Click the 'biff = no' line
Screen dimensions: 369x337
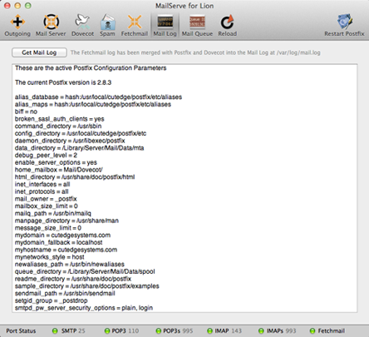pyautogui.click(x=26, y=112)
